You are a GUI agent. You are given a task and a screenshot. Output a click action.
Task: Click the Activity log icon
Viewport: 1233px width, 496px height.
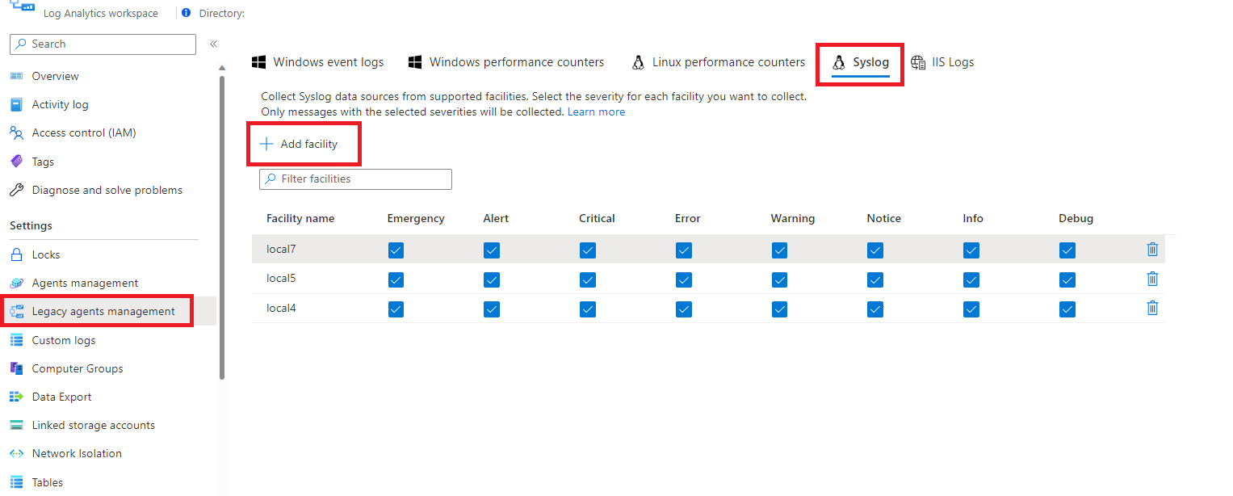click(x=16, y=104)
